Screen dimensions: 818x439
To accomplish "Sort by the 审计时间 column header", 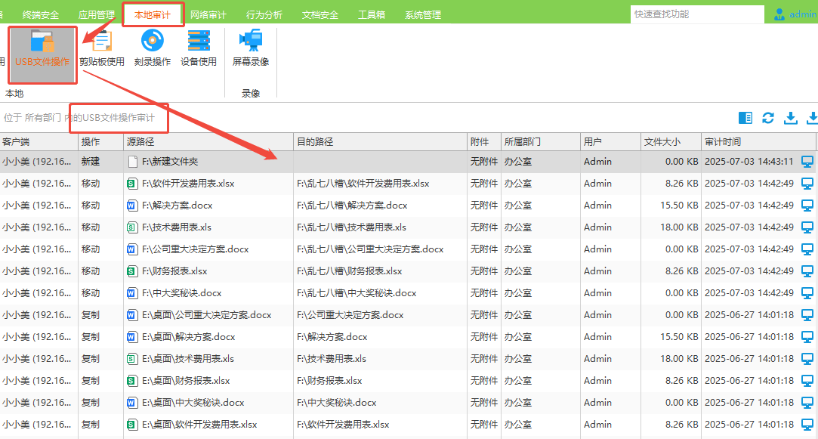I will 758,142.
